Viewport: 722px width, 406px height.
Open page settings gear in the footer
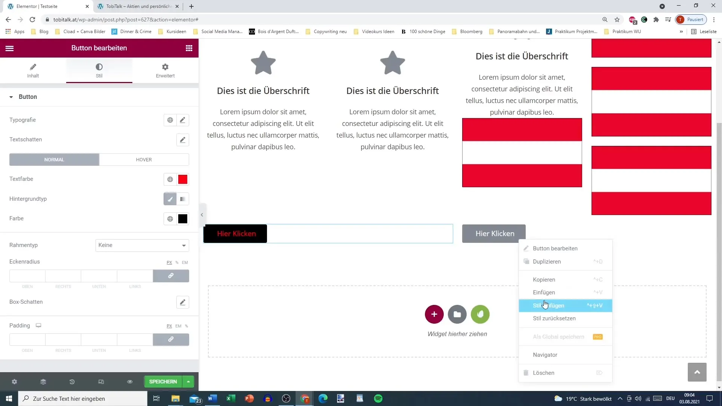click(x=14, y=382)
